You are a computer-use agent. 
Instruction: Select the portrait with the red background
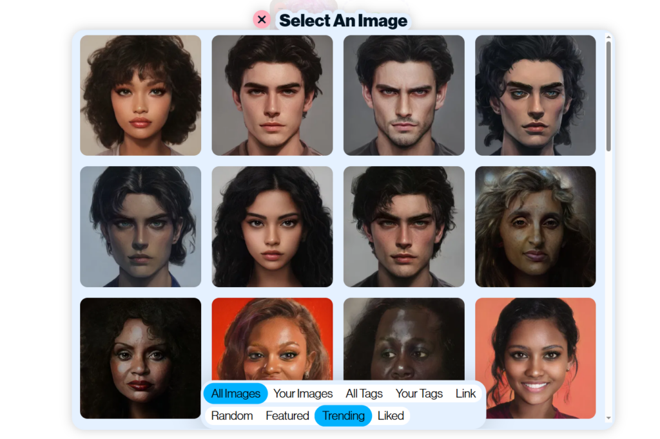[x=272, y=338]
